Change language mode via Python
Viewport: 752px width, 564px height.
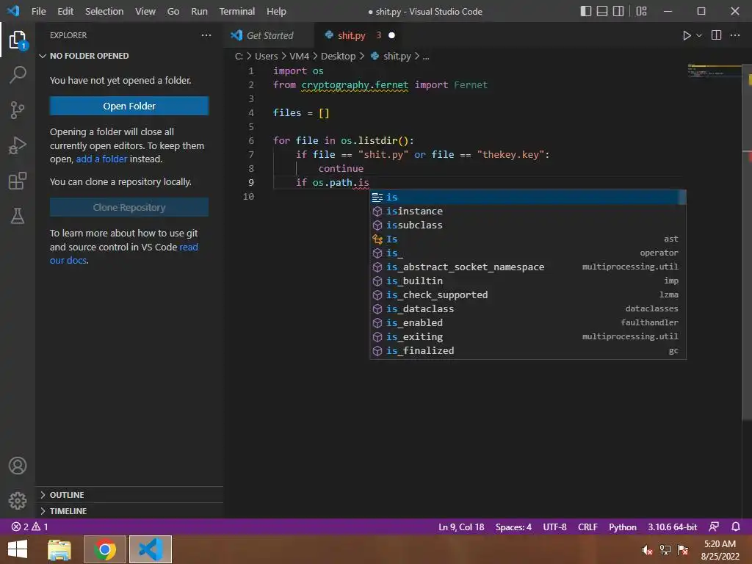pos(623,527)
